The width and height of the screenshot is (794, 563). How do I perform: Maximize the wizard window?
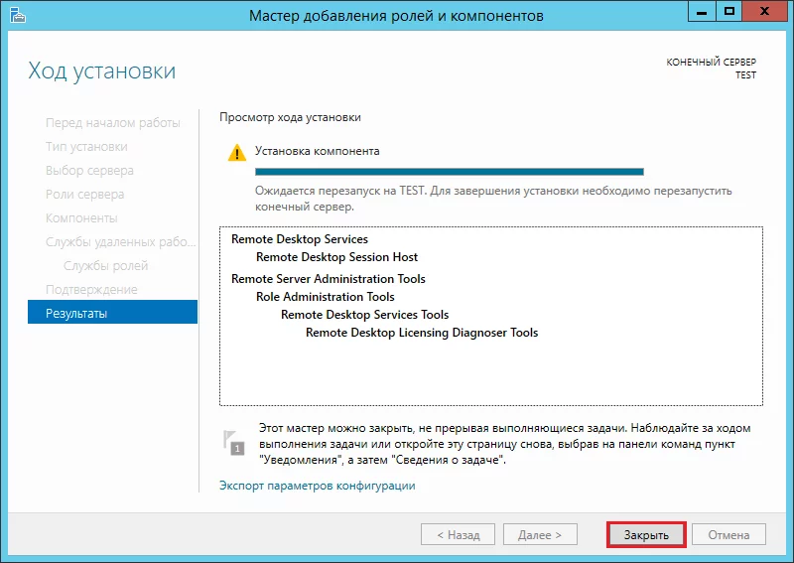tap(729, 13)
